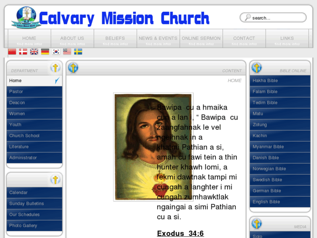Select the South Korean flag language icon

click(56, 52)
